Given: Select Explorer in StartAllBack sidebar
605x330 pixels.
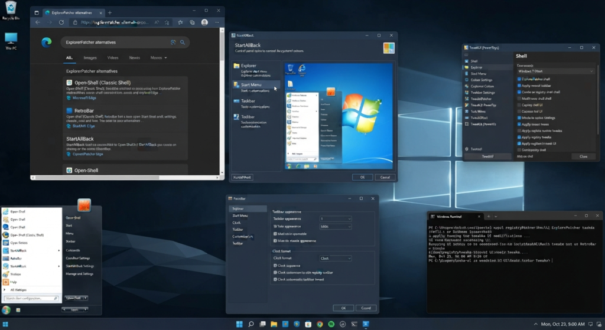Looking at the screenshot, I should click(256, 70).
